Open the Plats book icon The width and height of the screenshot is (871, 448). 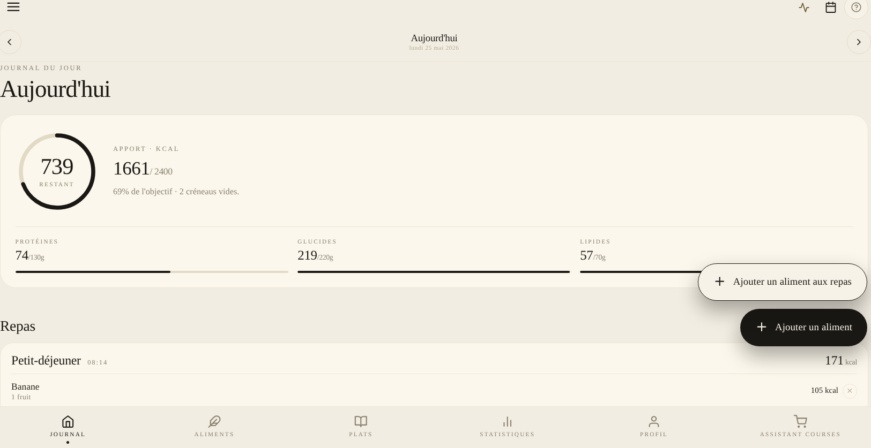tap(361, 421)
